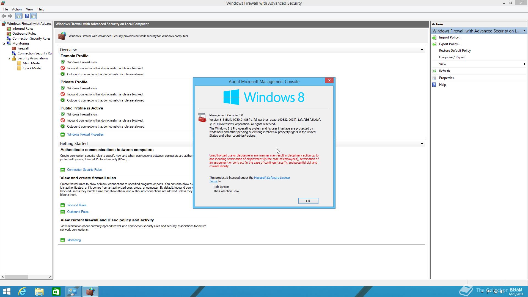Open the View menu in menu bar
The height and width of the screenshot is (297, 528).
click(29, 9)
